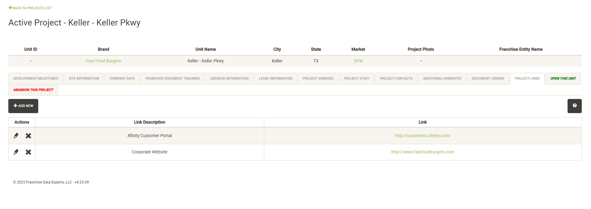The height and width of the screenshot is (209, 591).
Task: Open the Lease Information tab
Action: (x=275, y=79)
